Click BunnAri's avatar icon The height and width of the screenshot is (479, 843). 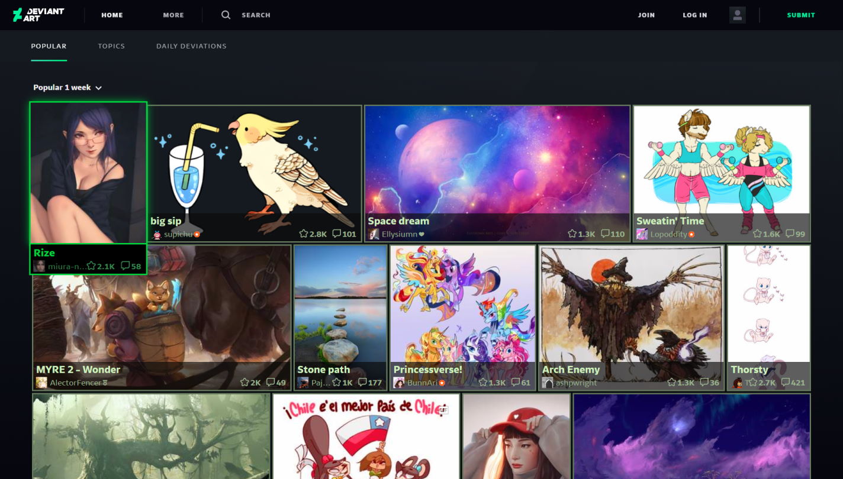tap(399, 383)
